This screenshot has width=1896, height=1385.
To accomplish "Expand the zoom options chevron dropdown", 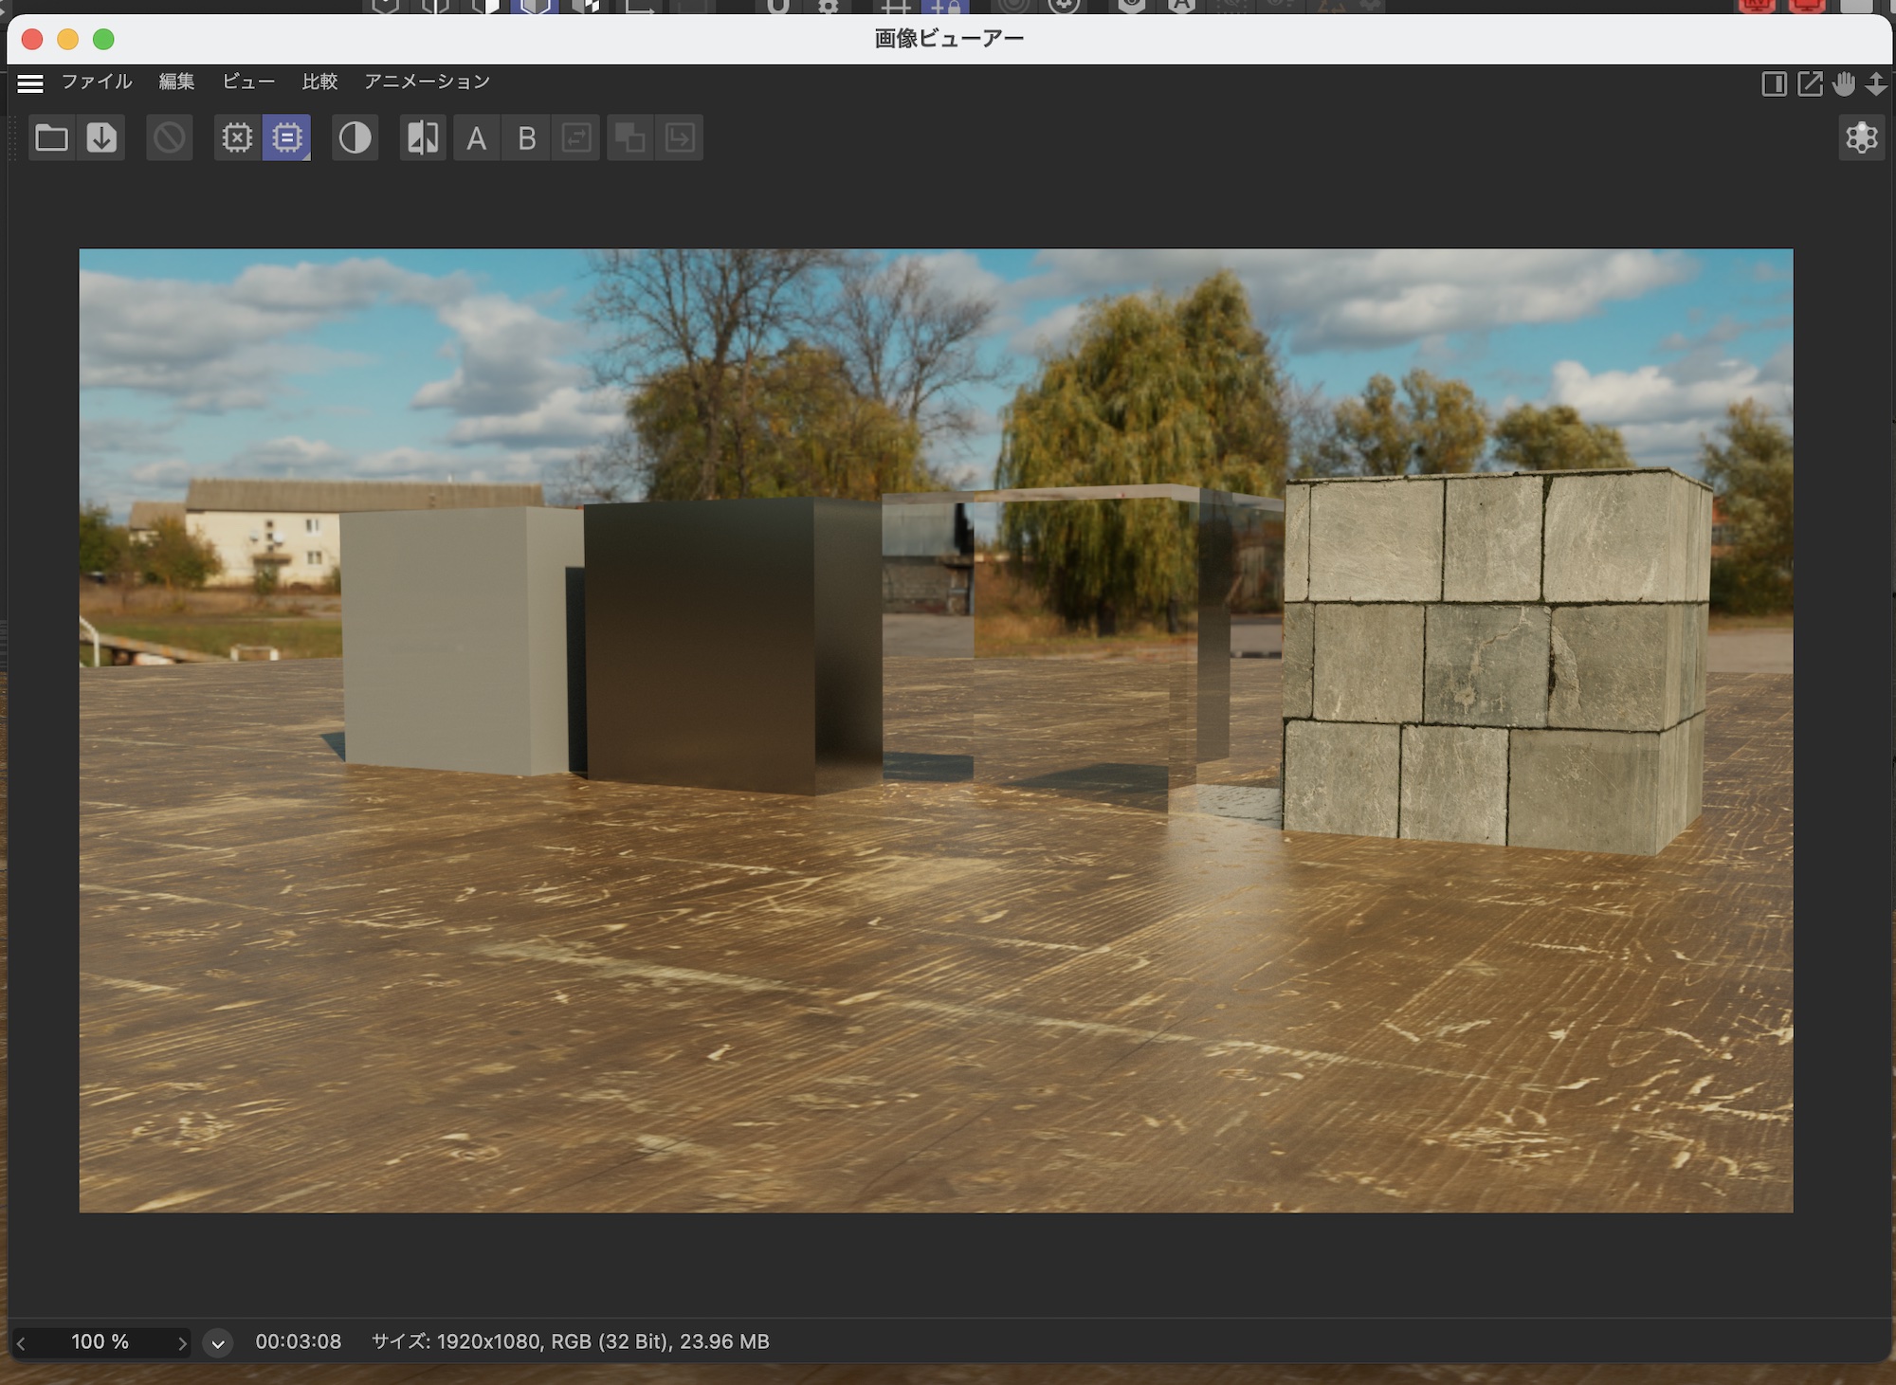I will pyautogui.click(x=217, y=1343).
